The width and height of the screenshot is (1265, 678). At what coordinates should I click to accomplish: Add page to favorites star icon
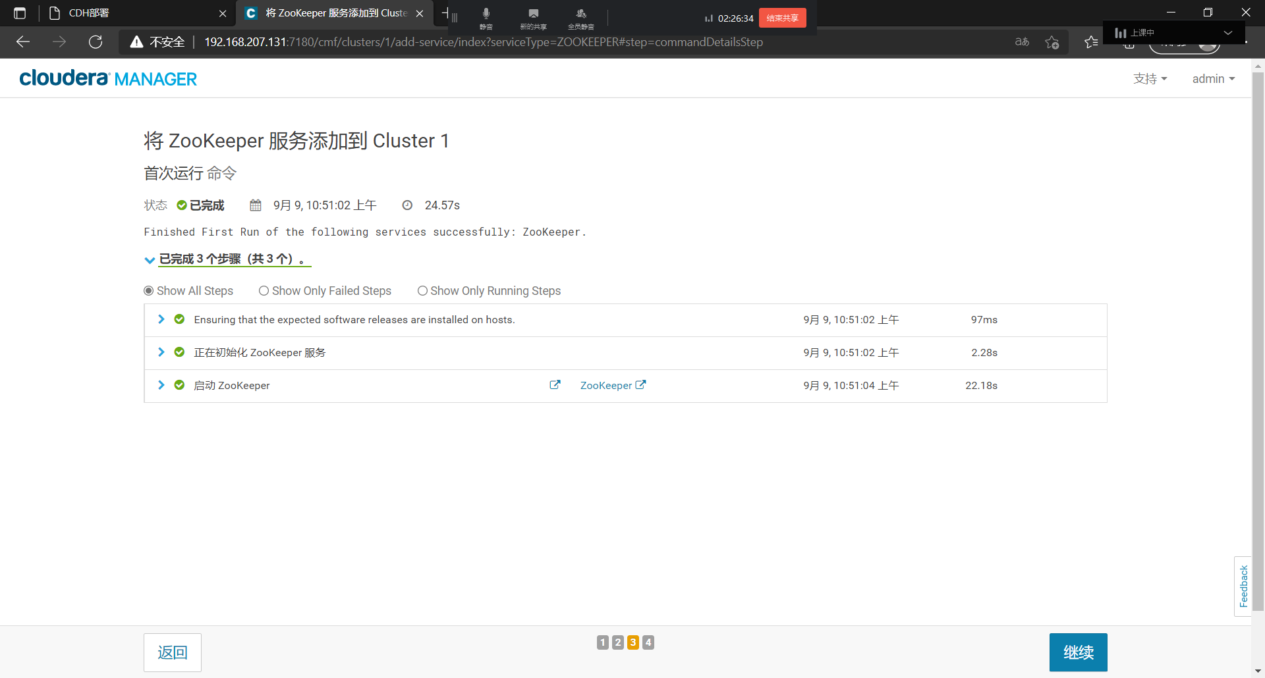pyautogui.click(x=1052, y=42)
